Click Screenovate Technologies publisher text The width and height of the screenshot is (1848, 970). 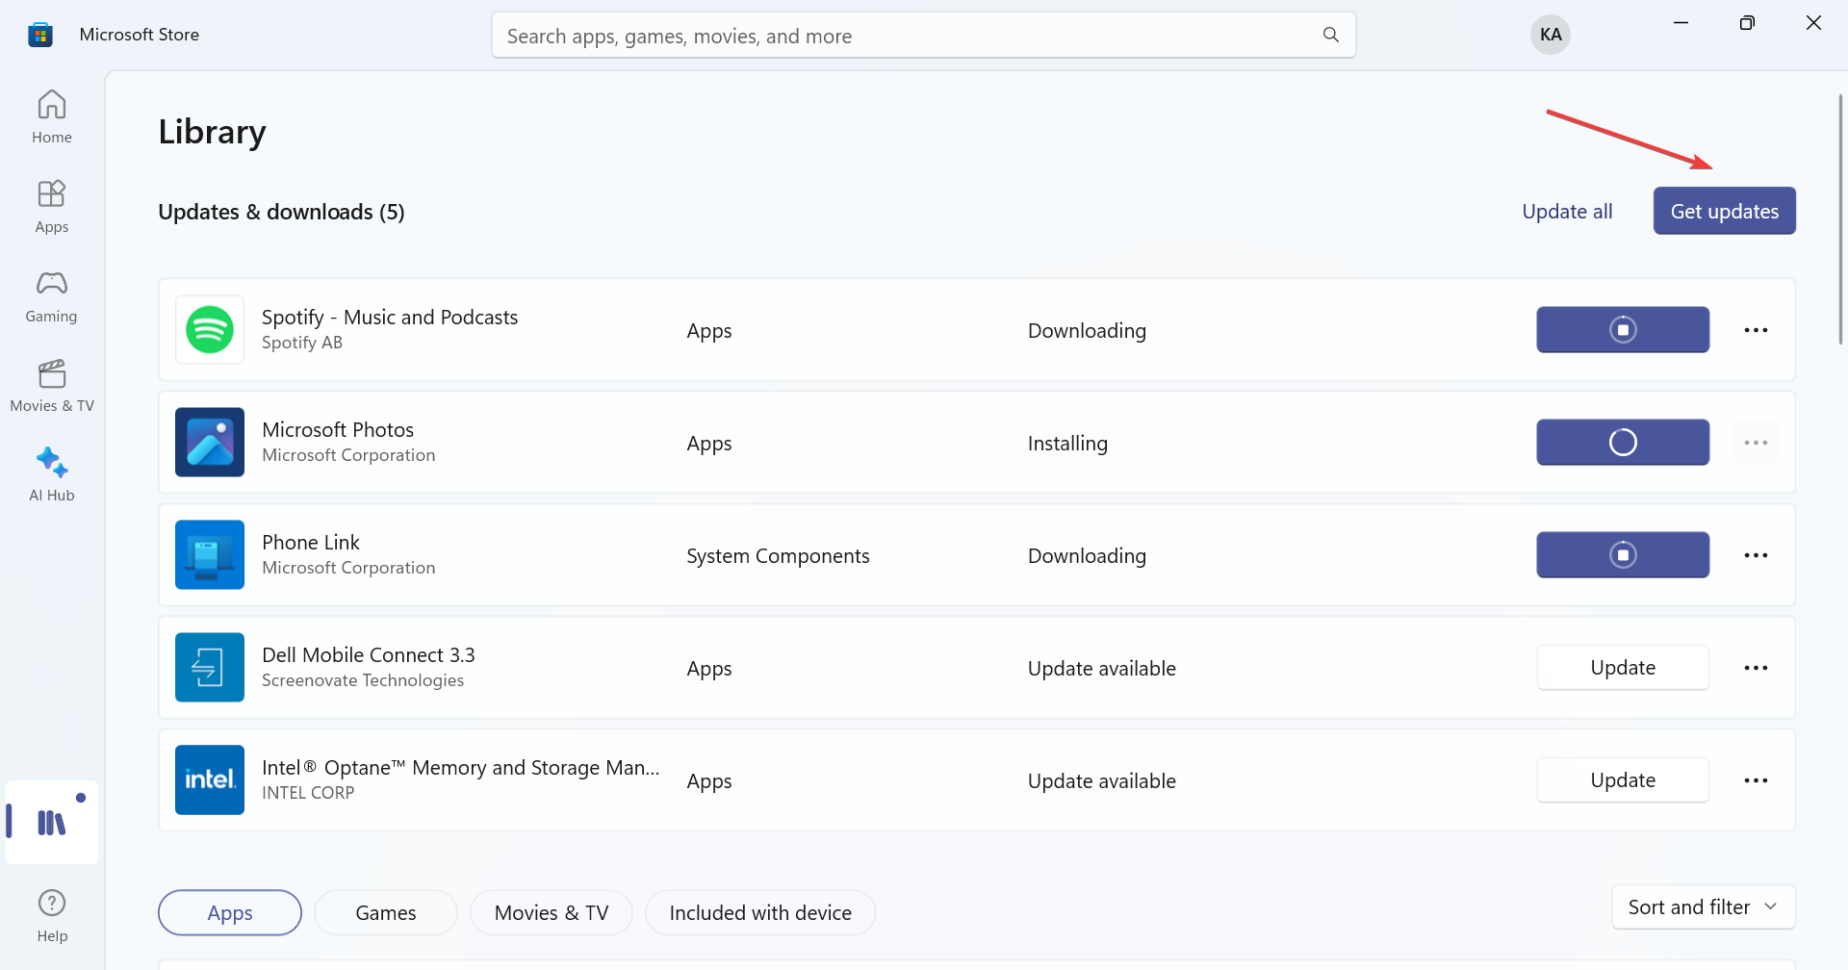pos(363,680)
